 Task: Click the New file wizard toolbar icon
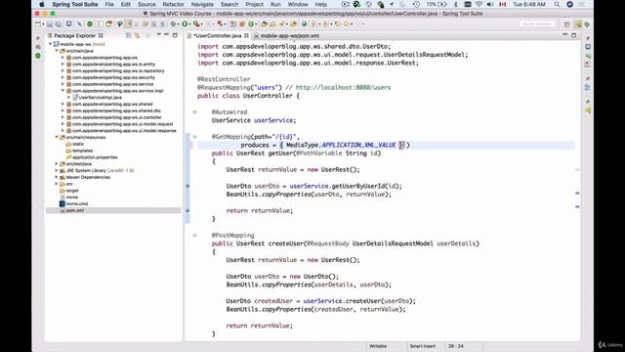(38, 24)
